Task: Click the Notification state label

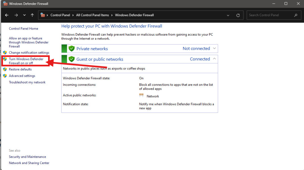Action: click(76, 104)
